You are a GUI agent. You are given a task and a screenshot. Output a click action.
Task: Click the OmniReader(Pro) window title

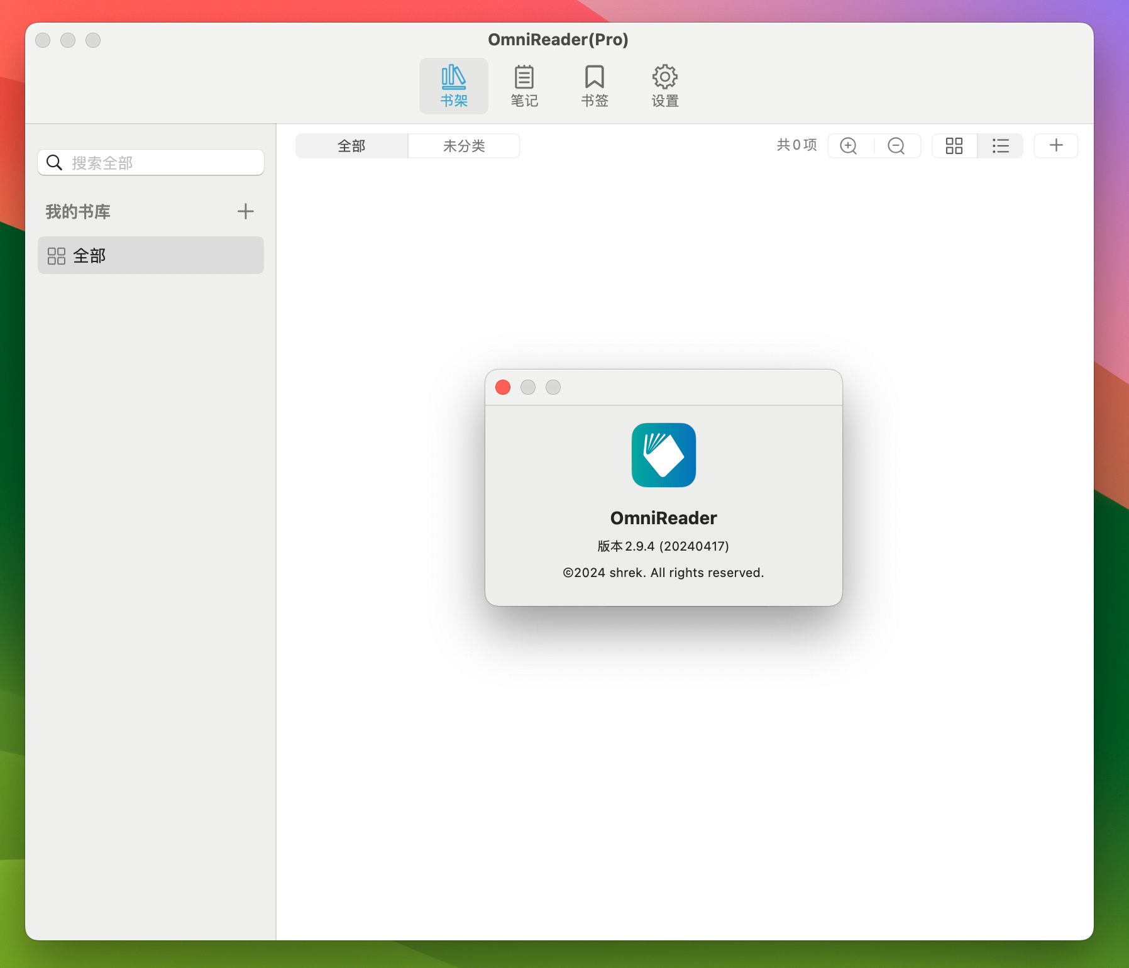coord(558,40)
